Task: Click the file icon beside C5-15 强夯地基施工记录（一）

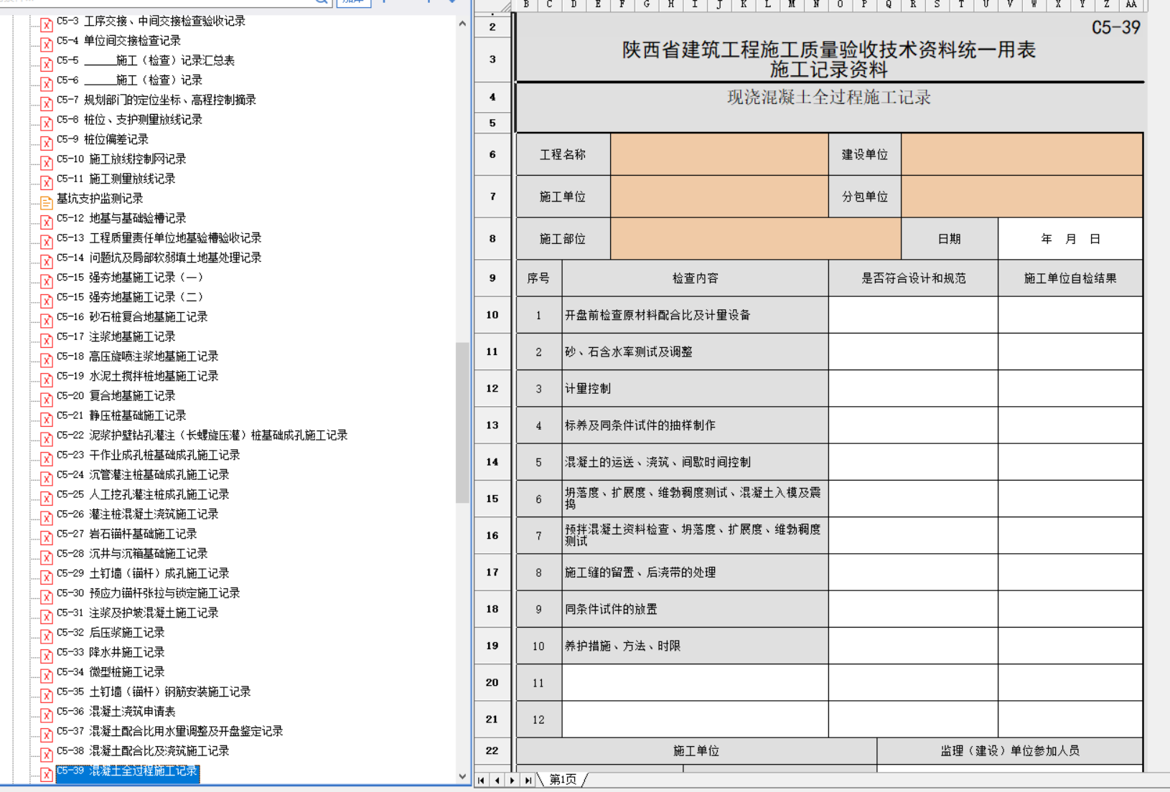Action: pyautogui.click(x=47, y=280)
